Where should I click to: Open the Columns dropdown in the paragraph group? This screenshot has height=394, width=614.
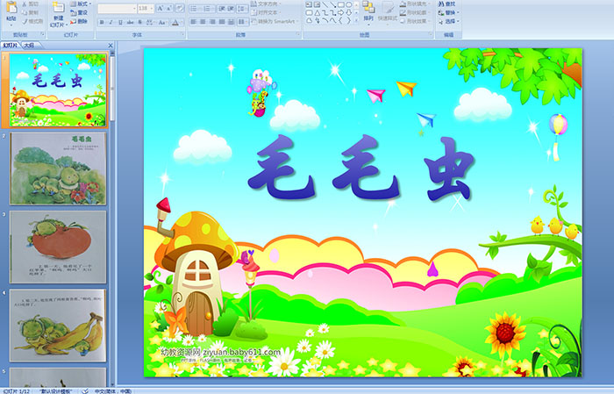click(243, 22)
